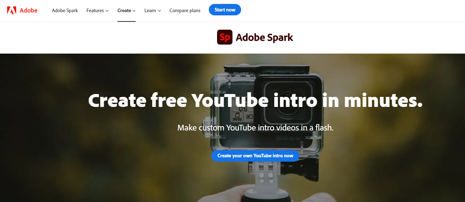The width and height of the screenshot is (465, 202).
Task: Click the 'Create free YouTube intro in minutes' headline
Action: pyautogui.click(x=255, y=100)
